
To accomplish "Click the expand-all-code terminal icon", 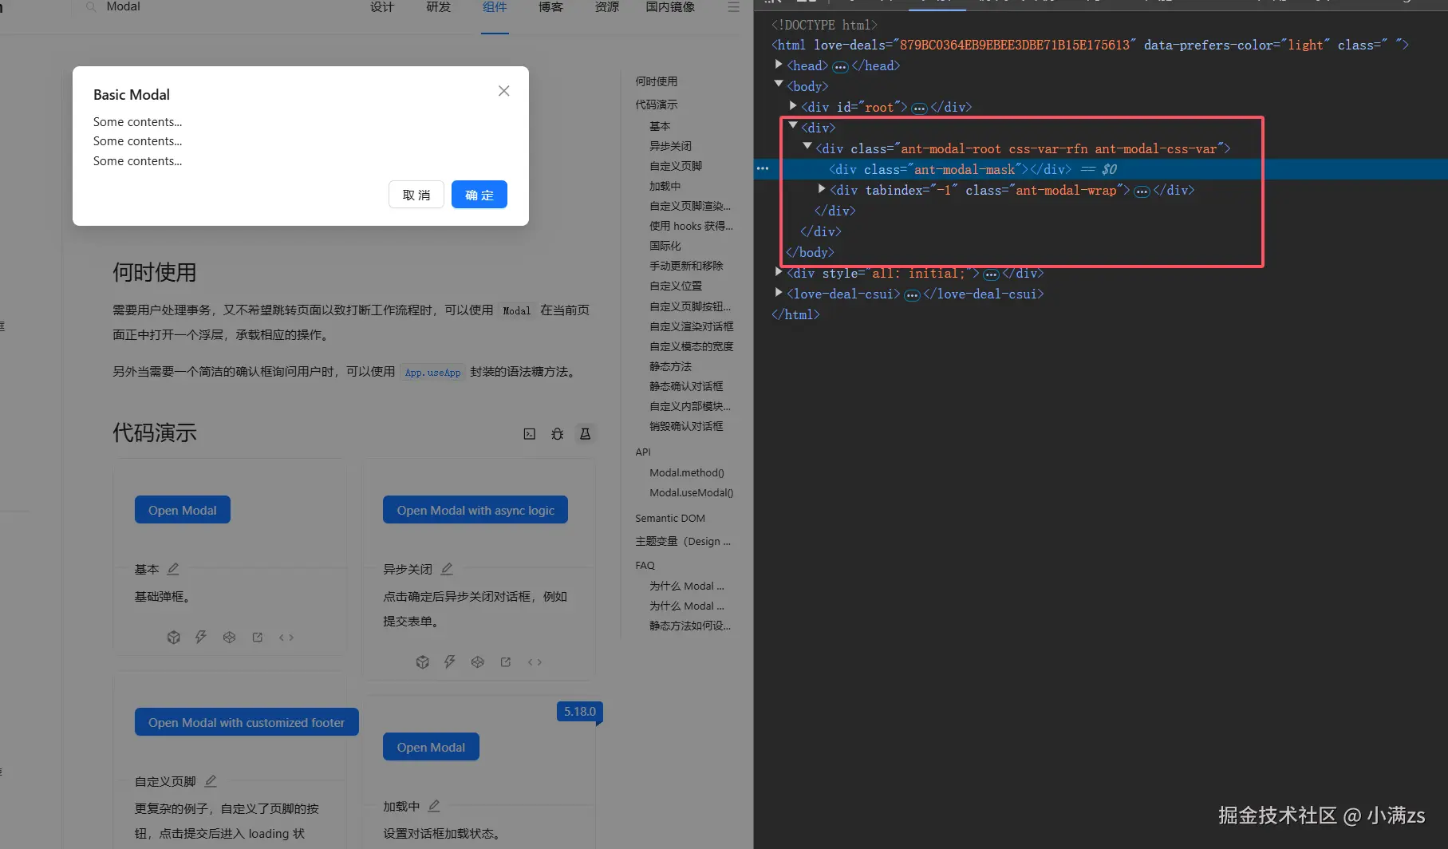I will pos(529,434).
